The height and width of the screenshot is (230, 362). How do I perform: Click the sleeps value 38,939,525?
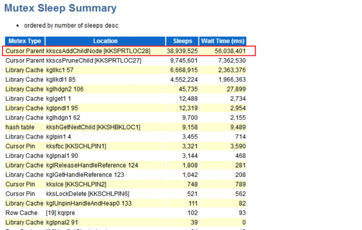pos(182,51)
